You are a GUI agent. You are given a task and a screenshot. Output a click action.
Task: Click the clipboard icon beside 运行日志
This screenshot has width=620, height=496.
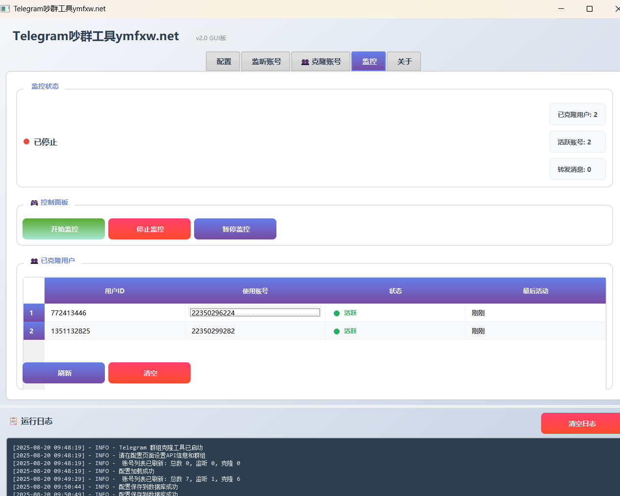pos(13,421)
